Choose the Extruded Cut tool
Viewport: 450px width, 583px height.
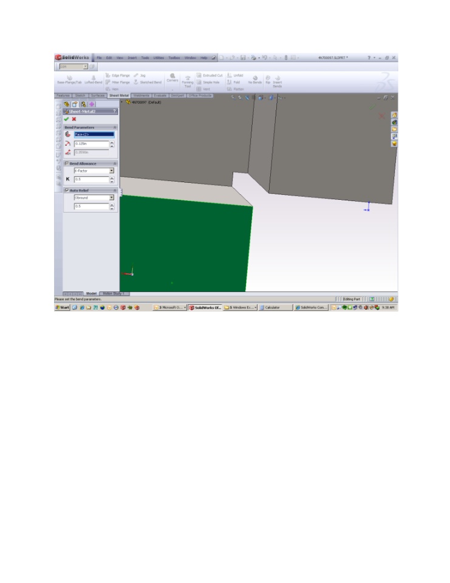pos(210,75)
